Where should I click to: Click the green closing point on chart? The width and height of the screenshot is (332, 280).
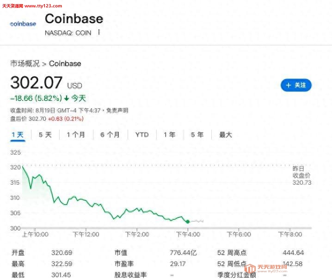click(188, 222)
